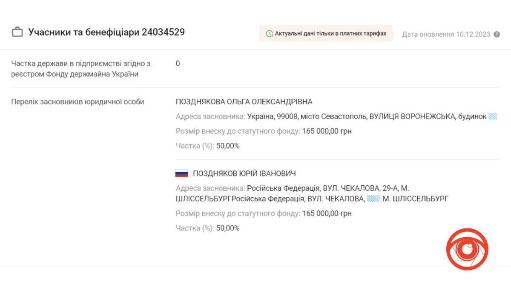The height and width of the screenshot is (287, 511).
Task: Click Ольга's 50,00% share value
Action: (228, 146)
